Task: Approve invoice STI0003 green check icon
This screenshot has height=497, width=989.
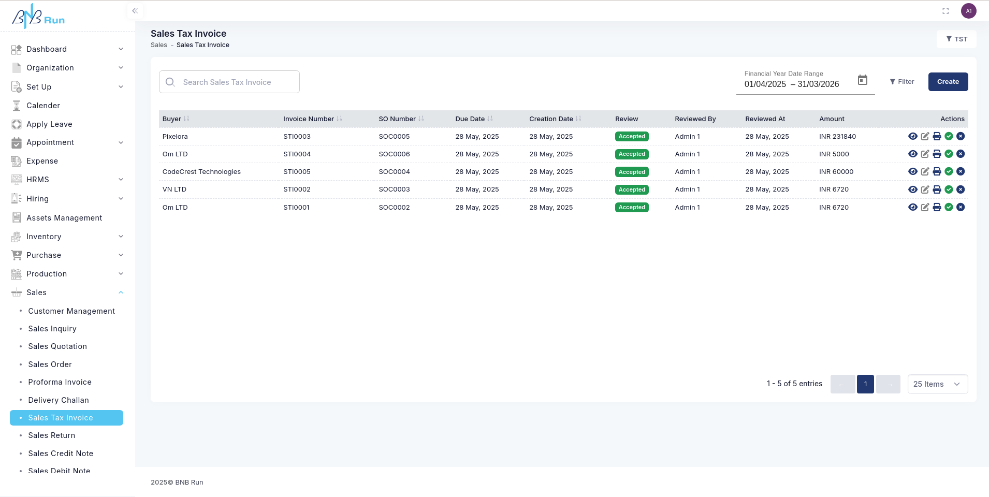Action: [x=949, y=136]
